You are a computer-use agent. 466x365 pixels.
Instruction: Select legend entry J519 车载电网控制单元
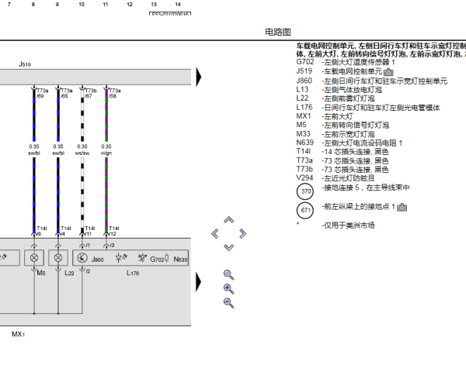(x=339, y=71)
